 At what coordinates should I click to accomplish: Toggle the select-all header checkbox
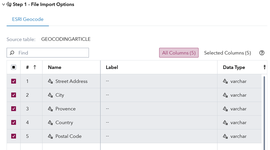click(14, 67)
